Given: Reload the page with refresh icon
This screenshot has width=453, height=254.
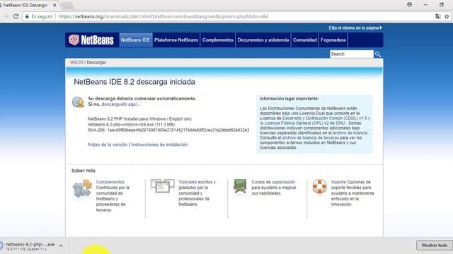Looking at the screenshot, I should pyautogui.click(x=16, y=16).
